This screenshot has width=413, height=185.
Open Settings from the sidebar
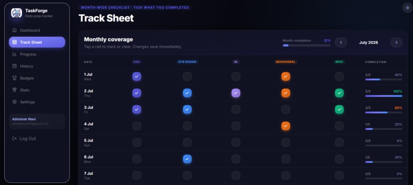point(37,102)
